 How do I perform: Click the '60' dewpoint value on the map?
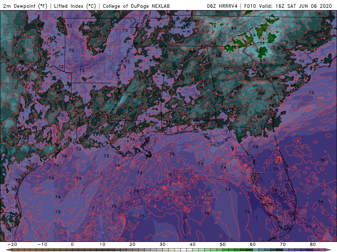pos(259,51)
